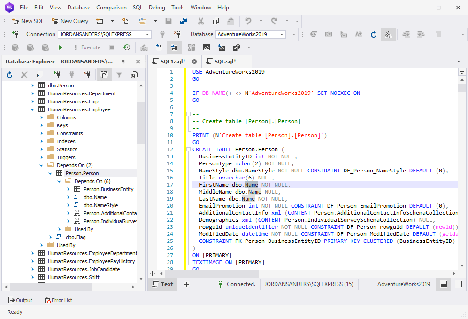This screenshot has height=319, width=468.
Task: Click the New SQL toolbar button
Action: pyautogui.click(x=28, y=21)
